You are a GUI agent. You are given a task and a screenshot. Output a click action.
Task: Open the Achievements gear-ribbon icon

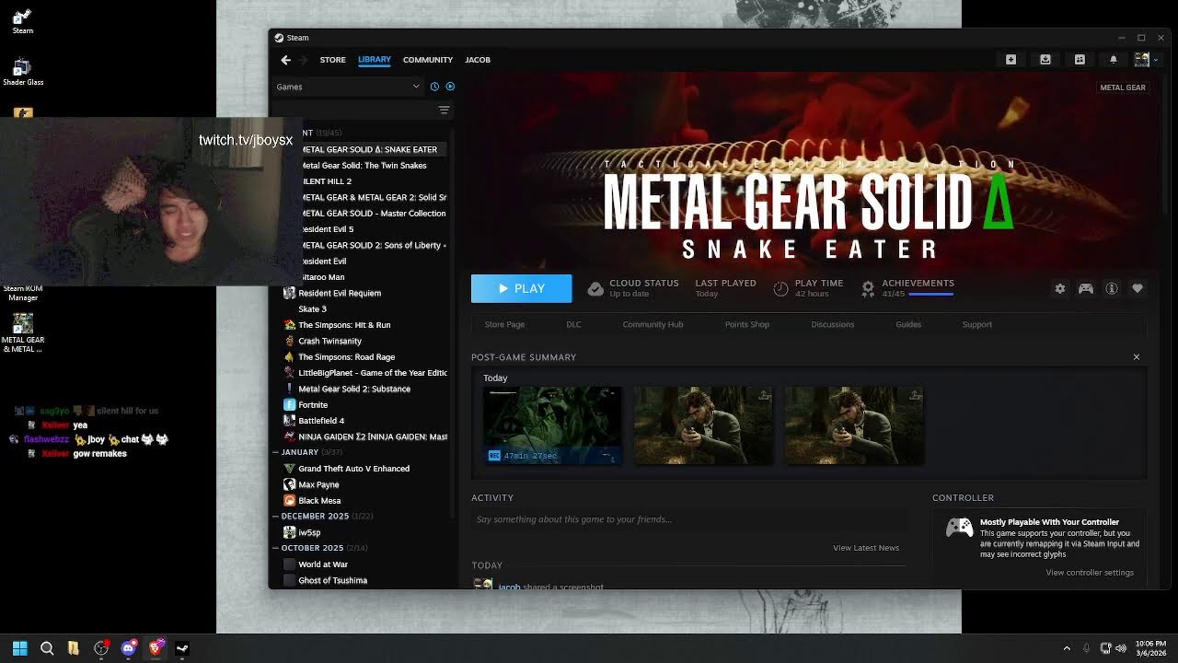click(868, 289)
